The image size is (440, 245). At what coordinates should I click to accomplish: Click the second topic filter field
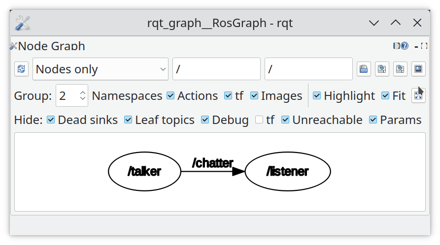pos(308,69)
